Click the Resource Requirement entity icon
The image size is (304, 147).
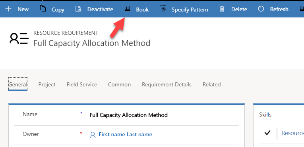tap(19, 38)
